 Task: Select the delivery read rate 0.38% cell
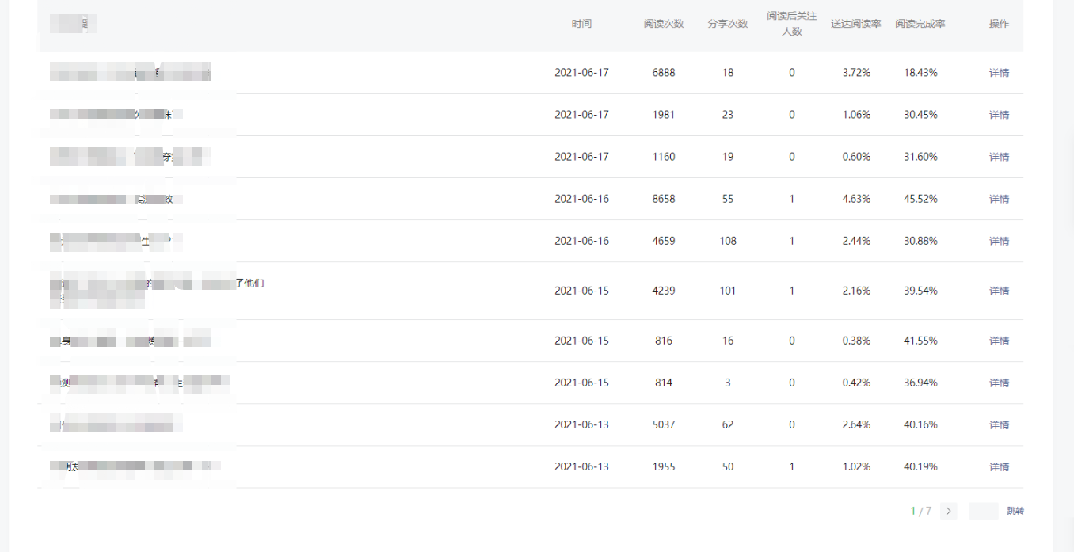[856, 341]
